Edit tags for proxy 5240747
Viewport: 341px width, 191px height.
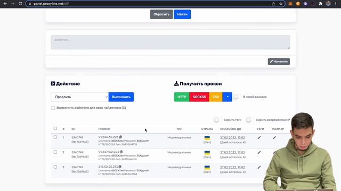259,167
